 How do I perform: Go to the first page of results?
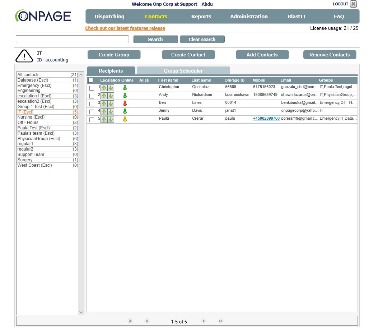[130, 321]
